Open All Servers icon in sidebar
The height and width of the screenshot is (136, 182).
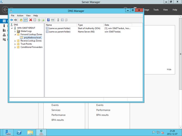click(x=4, y=30)
